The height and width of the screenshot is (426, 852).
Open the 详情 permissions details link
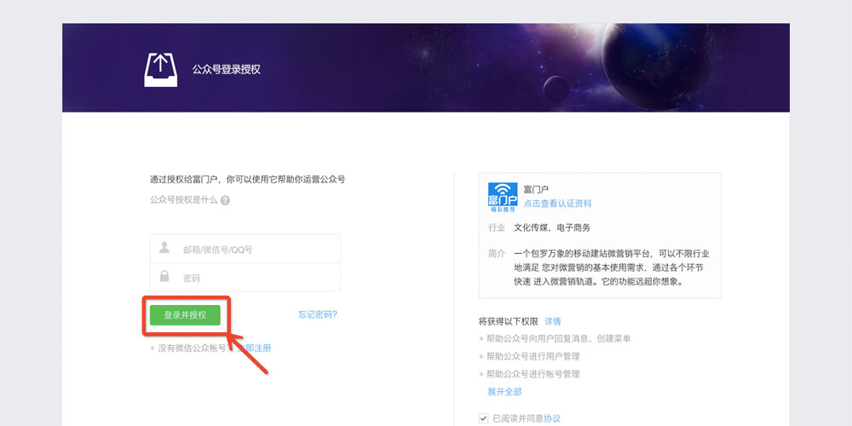click(553, 321)
